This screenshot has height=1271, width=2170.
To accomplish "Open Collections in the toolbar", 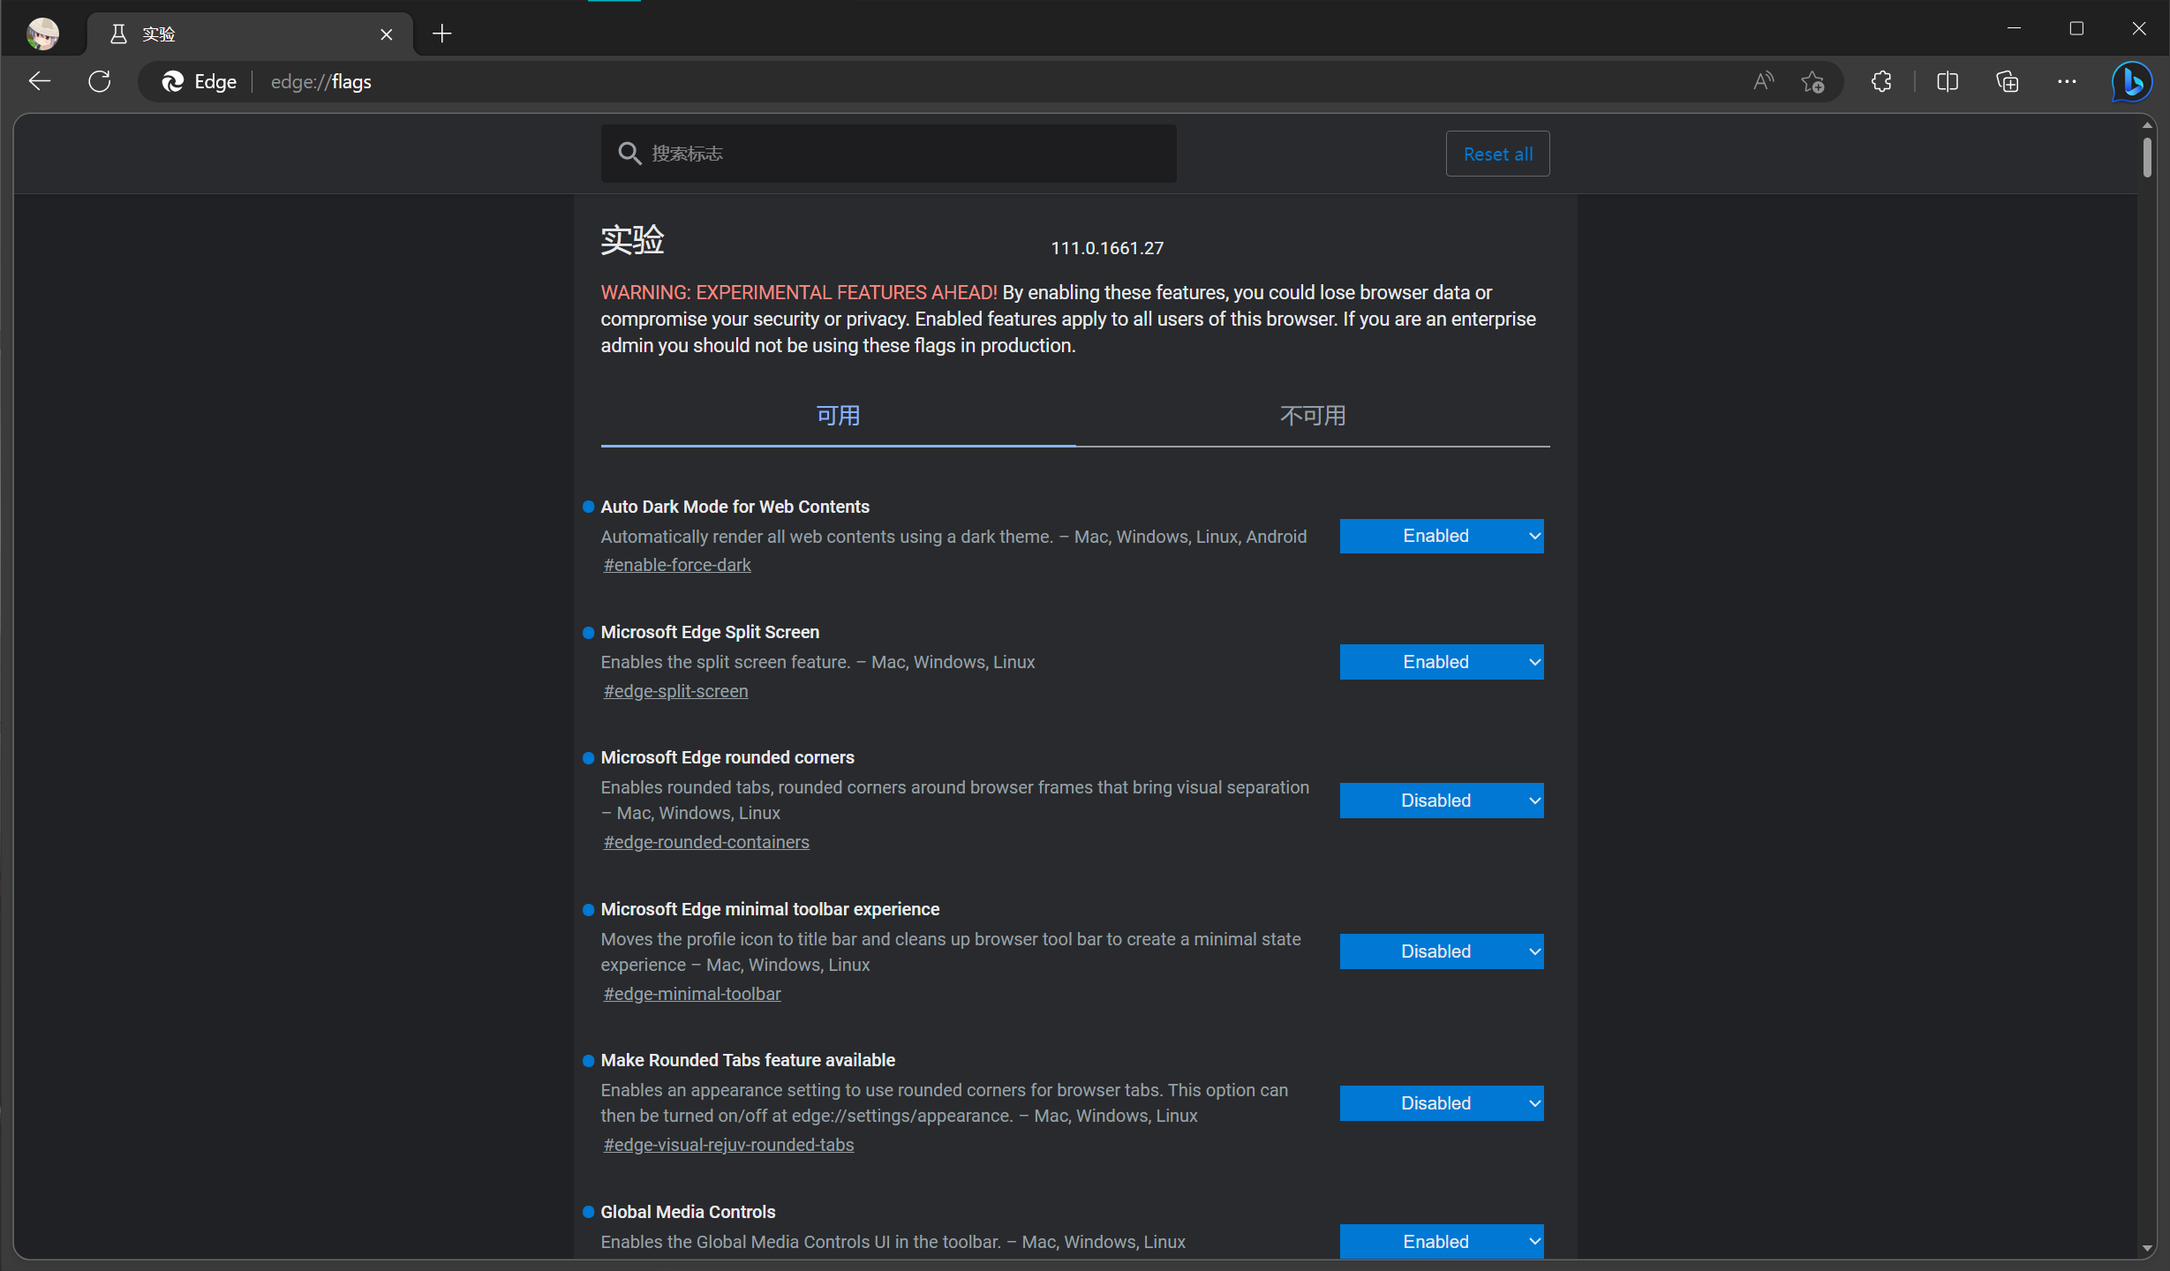I will (2007, 81).
